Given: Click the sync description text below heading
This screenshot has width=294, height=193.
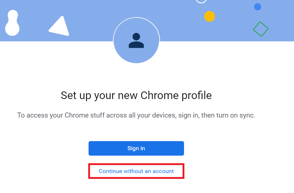Looking at the screenshot, I should 136,115.
